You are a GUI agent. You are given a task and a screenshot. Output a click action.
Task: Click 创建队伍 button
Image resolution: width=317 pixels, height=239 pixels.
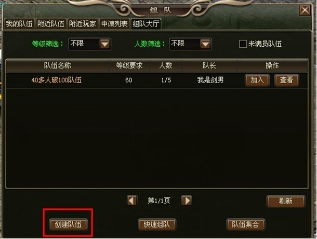click(68, 224)
